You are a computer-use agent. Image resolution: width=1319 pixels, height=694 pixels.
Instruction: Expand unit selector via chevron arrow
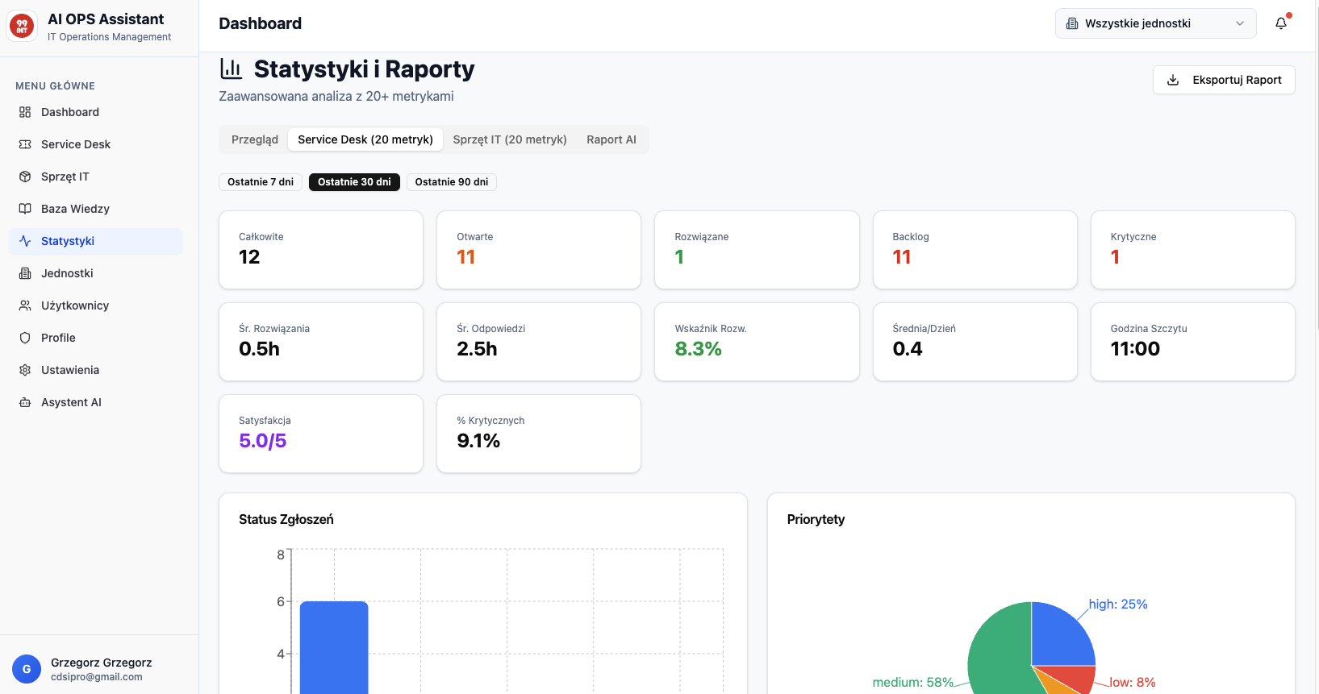point(1240,23)
